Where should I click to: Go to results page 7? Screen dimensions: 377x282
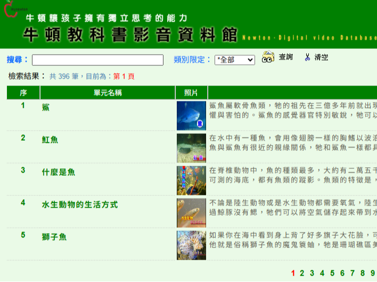coord(353,273)
